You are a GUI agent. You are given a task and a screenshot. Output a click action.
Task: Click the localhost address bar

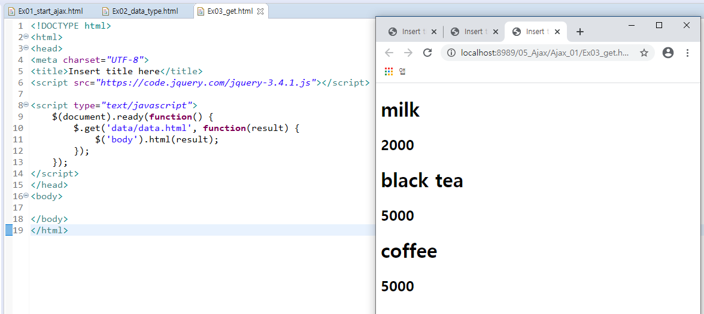545,53
